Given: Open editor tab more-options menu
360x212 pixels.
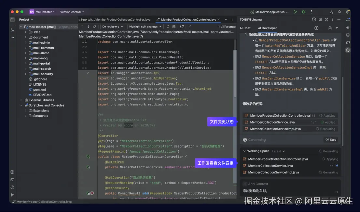Looking at the screenshot, I should click(232, 20).
